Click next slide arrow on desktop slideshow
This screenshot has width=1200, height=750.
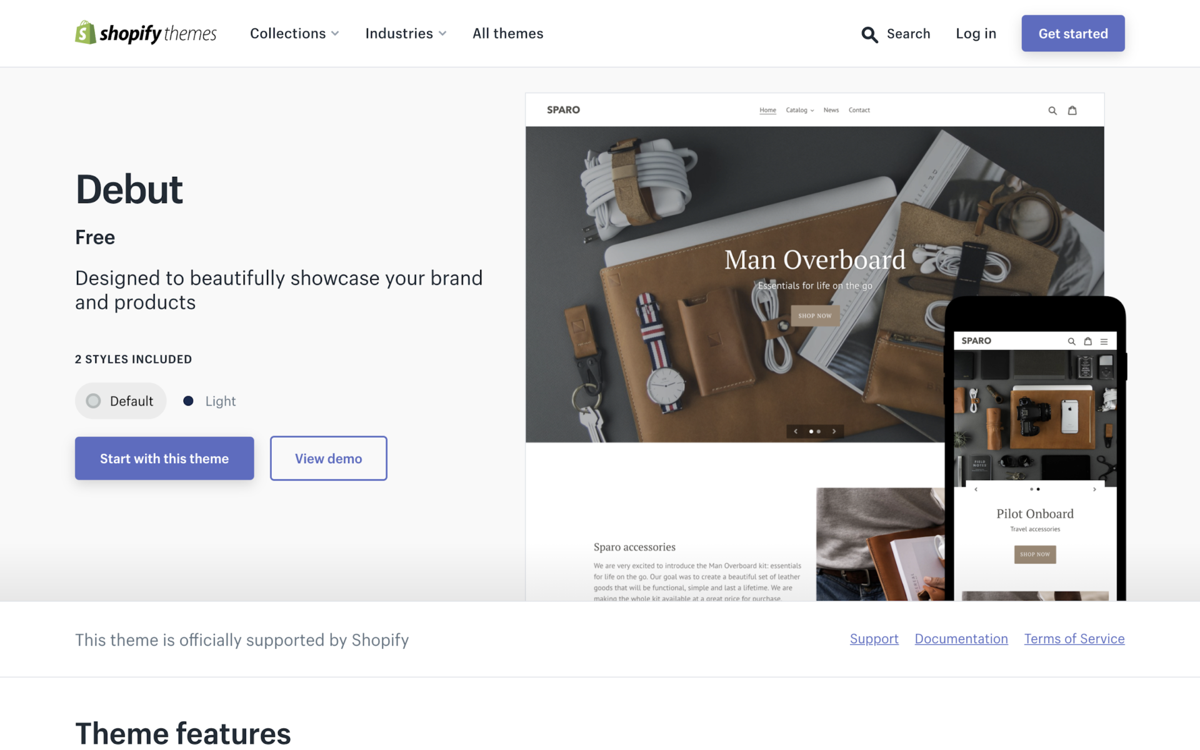click(834, 431)
